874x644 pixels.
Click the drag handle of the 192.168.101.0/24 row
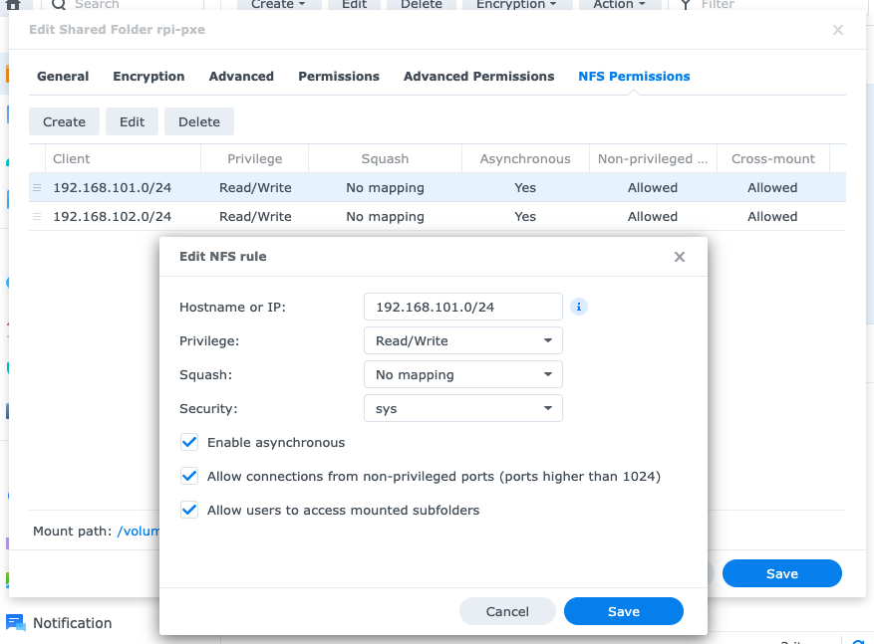pyautogui.click(x=38, y=187)
